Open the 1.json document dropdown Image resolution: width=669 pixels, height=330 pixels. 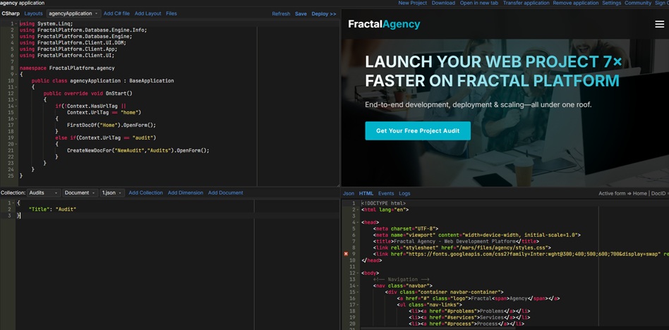pyautogui.click(x=112, y=192)
